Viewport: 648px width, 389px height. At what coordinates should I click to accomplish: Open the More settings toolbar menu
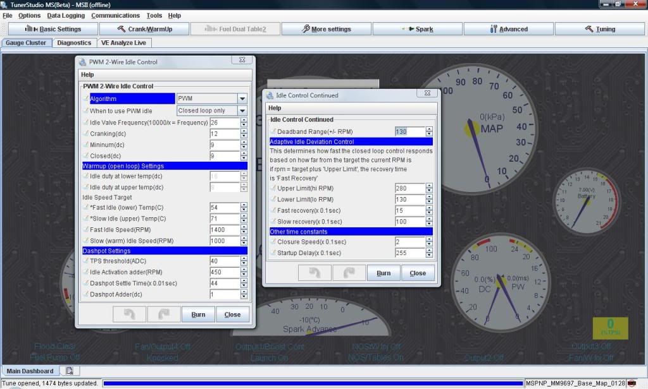[326, 29]
